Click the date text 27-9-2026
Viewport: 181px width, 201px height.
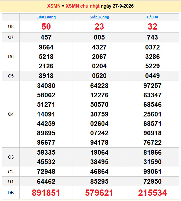[123, 6]
